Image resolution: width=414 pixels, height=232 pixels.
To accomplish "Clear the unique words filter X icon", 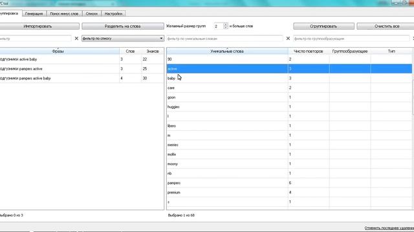I will point(288,39).
